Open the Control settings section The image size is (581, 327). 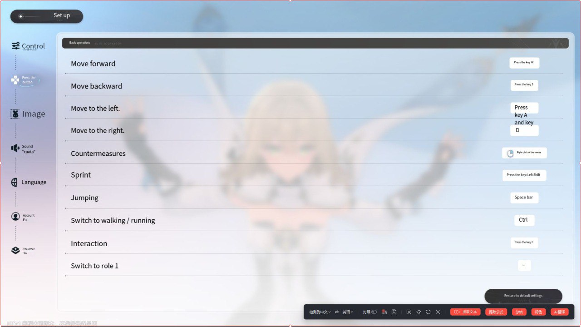[x=28, y=46]
